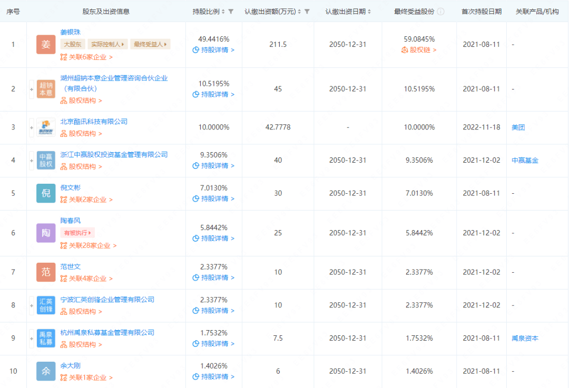Click the 陶 avatar icon for 陶春风
The height and width of the screenshot is (388, 569).
coord(46,233)
